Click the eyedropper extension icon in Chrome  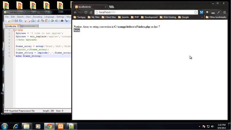coord(218,12)
